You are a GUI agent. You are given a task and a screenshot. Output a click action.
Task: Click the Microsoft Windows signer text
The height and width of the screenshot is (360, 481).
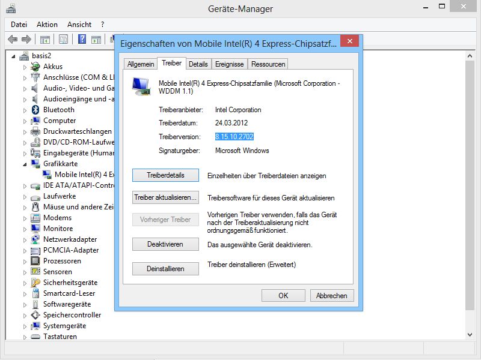(x=242, y=151)
